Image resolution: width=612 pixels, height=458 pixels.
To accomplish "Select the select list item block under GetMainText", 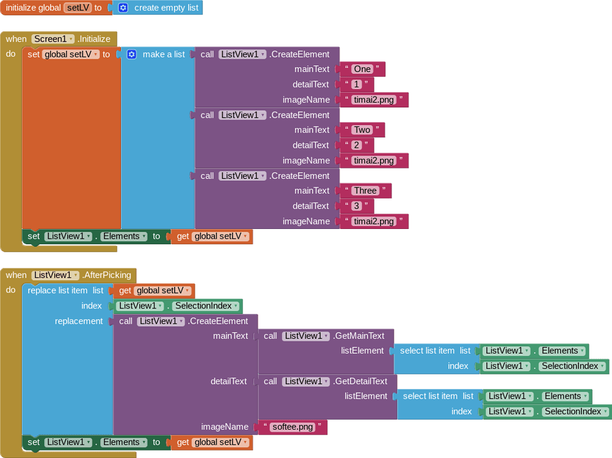I will (428, 351).
